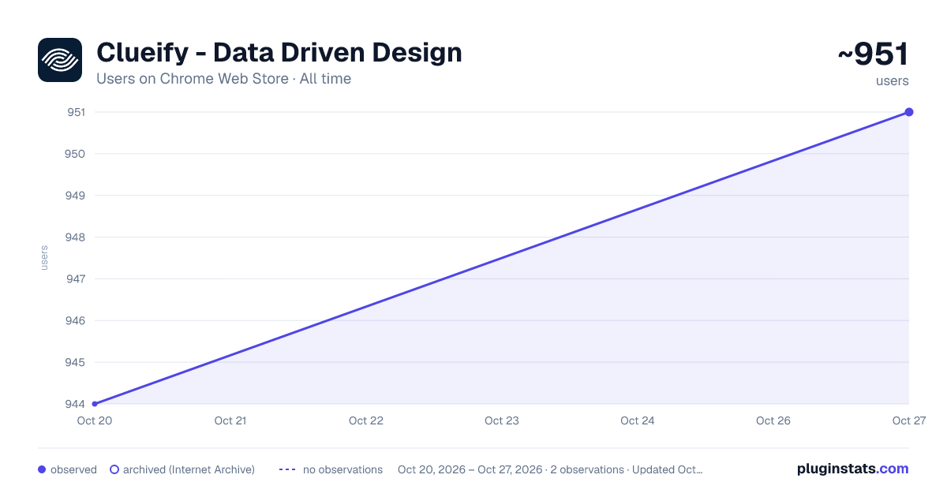The height and width of the screenshot is (497, 947).
Task: Click the 'observed' legend dot
Action: click(42, 469)
